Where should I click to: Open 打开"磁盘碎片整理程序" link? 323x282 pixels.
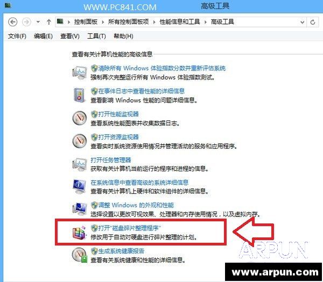click(129, 228)
